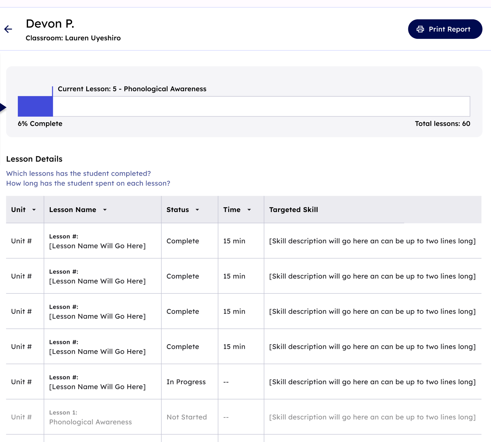The width and height of the screenshot is (491, 442).
Task: Click the Time column dropdown arrow
Action: (249, 210)
